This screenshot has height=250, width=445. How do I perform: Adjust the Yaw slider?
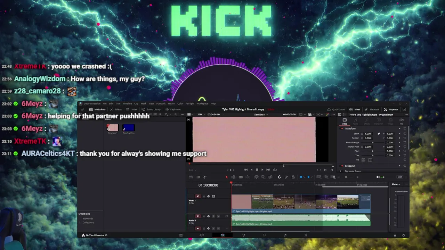tap(373, 155)
